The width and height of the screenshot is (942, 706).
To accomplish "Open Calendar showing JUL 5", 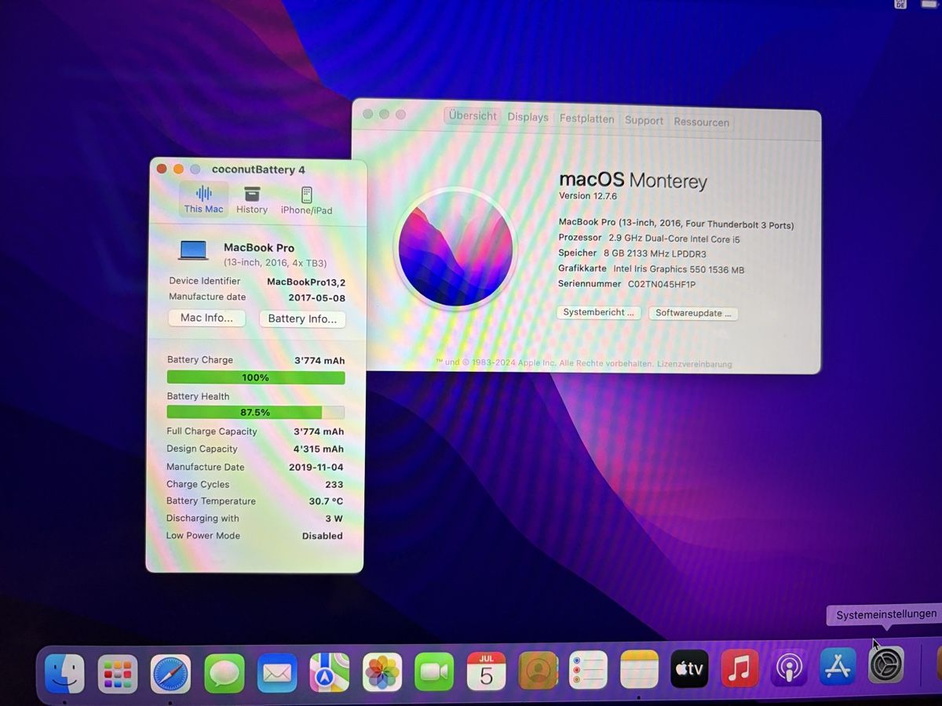I will coord(486,671).
